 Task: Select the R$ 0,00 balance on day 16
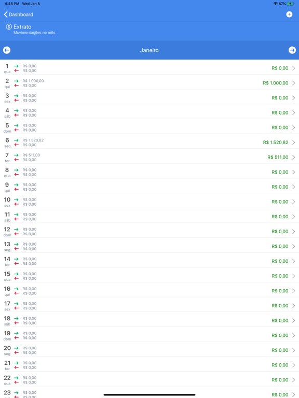[x=280, y=291]
